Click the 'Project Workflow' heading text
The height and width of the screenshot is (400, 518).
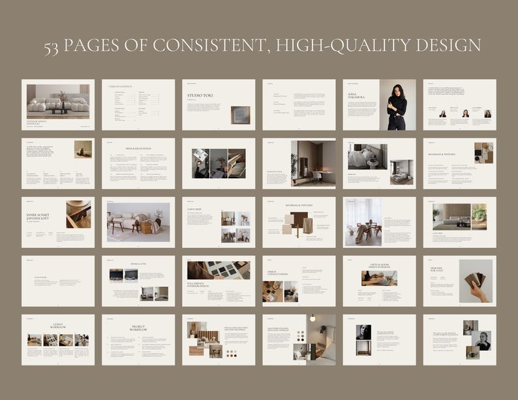138,328
